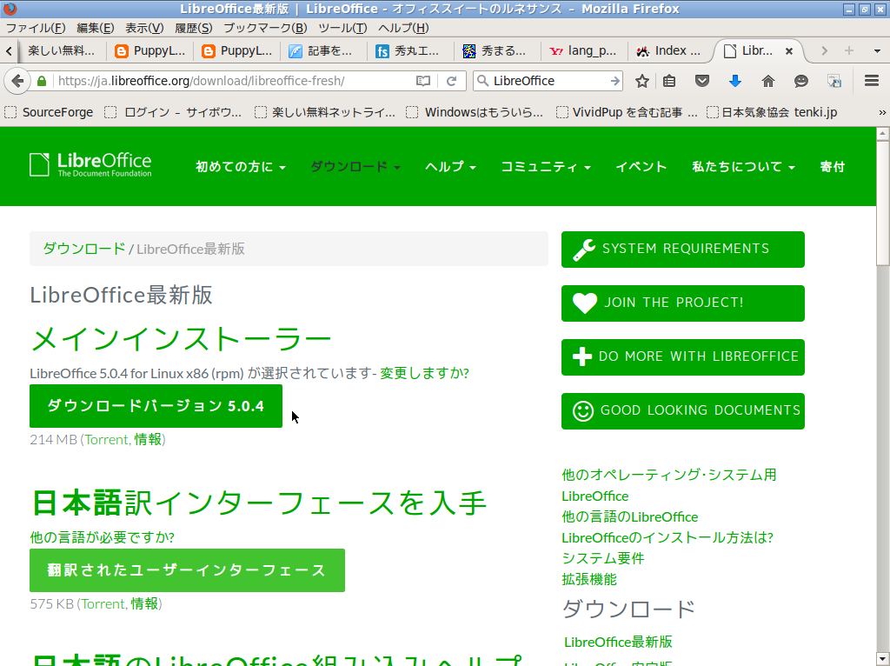Open the Firefox hamburger menu

pos(872,81)
